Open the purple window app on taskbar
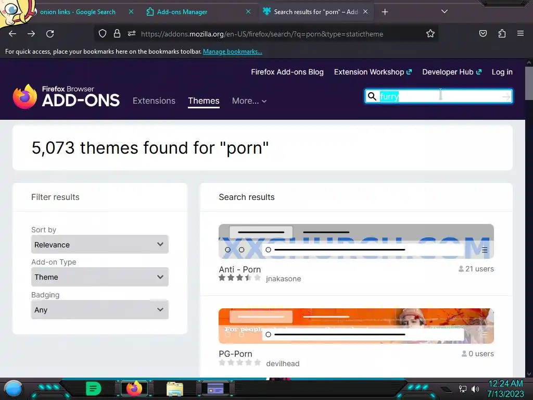This screenshot has width=533, height=400. (215, 389)
